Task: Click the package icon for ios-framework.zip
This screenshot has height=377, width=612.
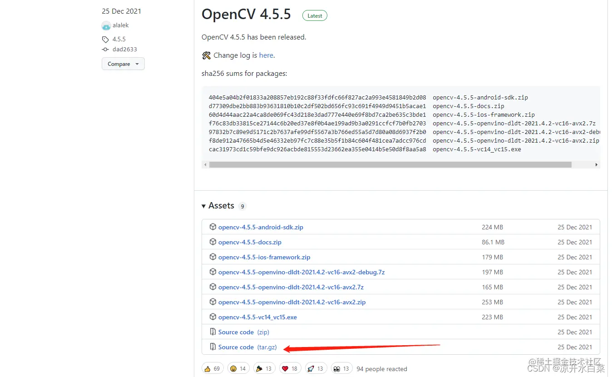Action: tap(212, 257)
